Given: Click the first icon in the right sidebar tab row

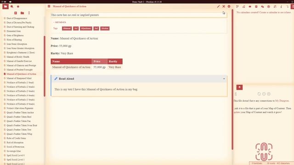Looking at the screenshot, I should (x=237, y=6).
